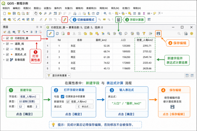
Task: Click the green symbol of 行政区划_面
Action: click(12, 38)
